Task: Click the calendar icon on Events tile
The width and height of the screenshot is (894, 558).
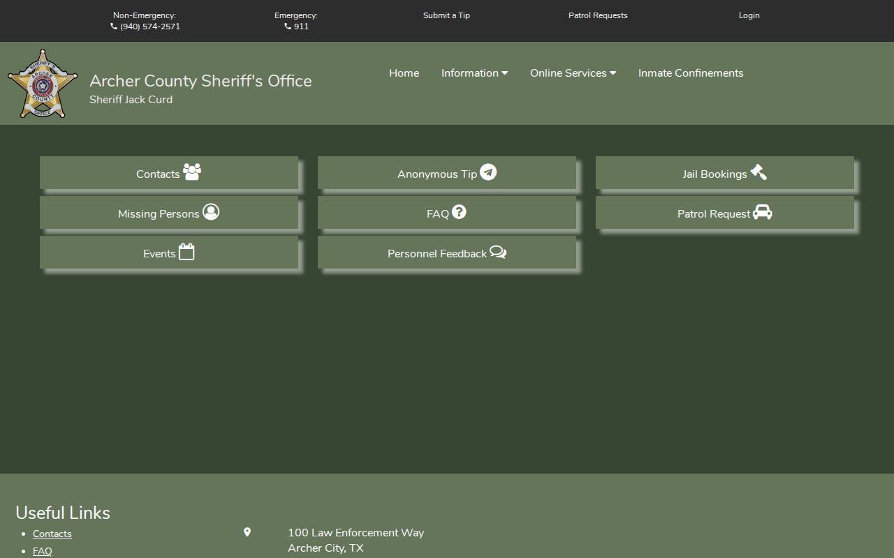Action: (x=186, y=252)
